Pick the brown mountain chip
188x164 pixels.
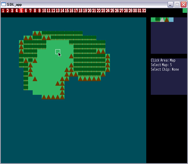(166, 20)
